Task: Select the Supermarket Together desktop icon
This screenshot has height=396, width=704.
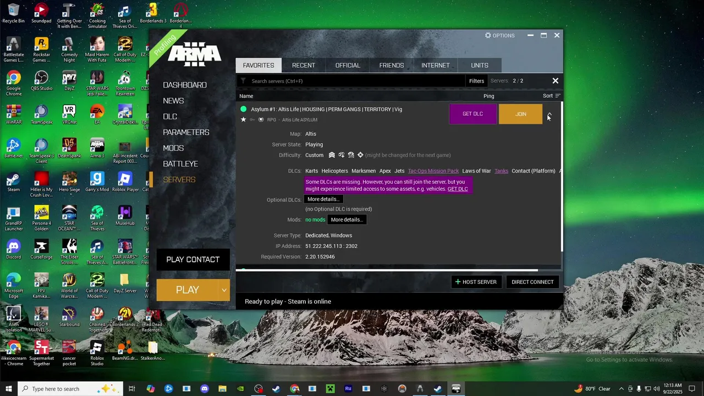Action: (x=41, y=353)
